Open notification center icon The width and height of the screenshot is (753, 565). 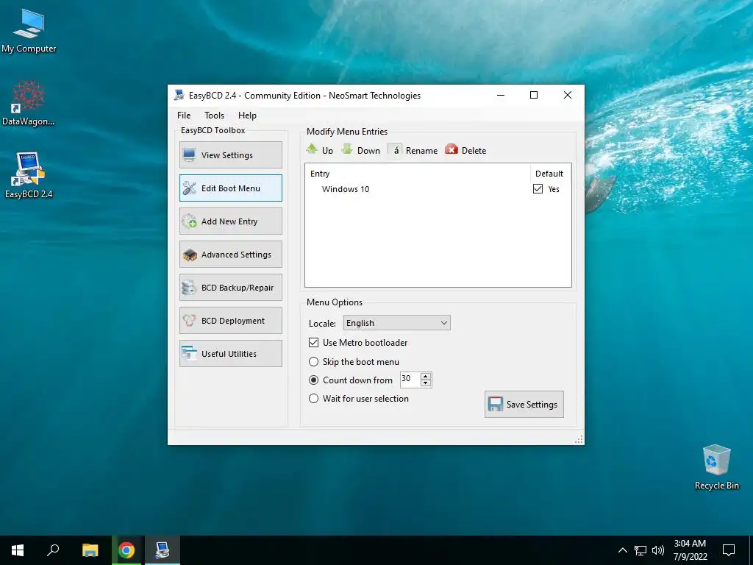coord(729,550)
